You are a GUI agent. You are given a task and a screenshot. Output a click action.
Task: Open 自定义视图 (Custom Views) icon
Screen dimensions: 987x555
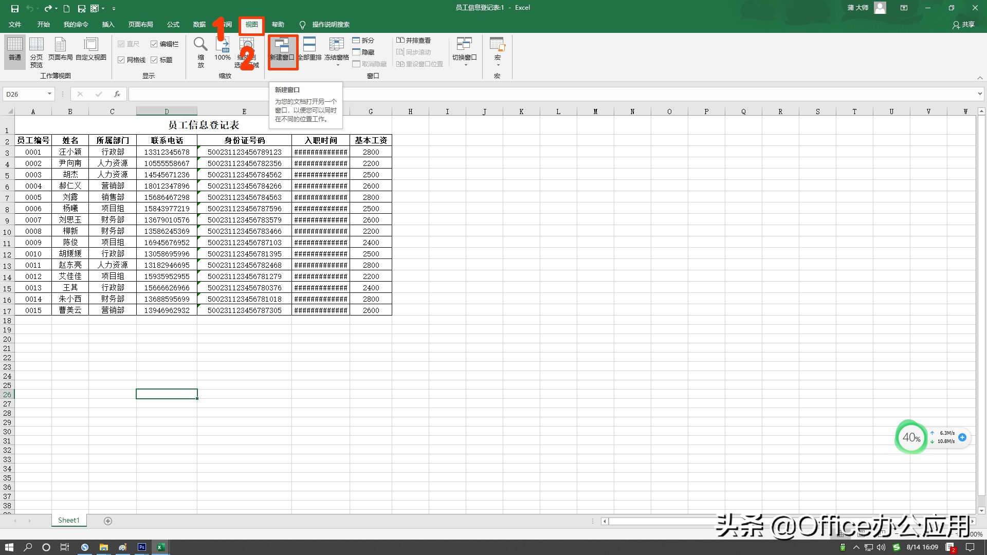click(x=91, y=45)
